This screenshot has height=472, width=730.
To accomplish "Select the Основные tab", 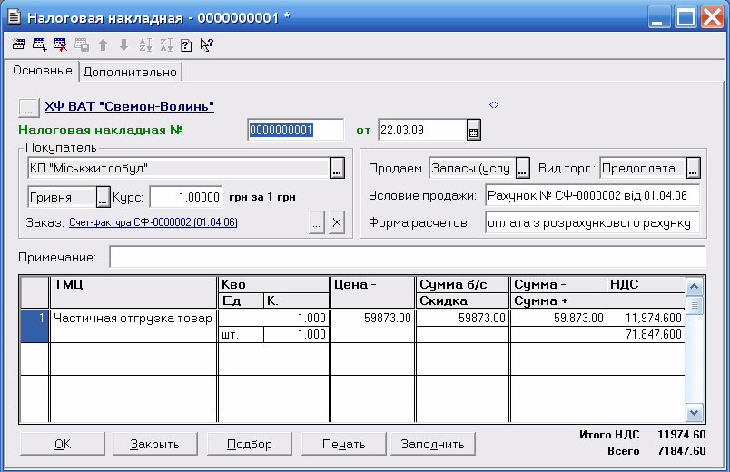I will click(x=42, y=70).
